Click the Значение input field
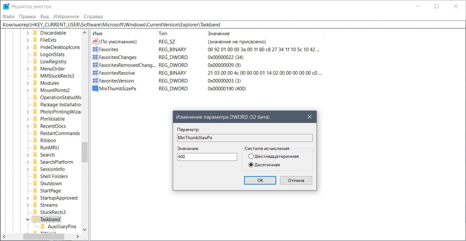466x241 pixels. [207, 157]
